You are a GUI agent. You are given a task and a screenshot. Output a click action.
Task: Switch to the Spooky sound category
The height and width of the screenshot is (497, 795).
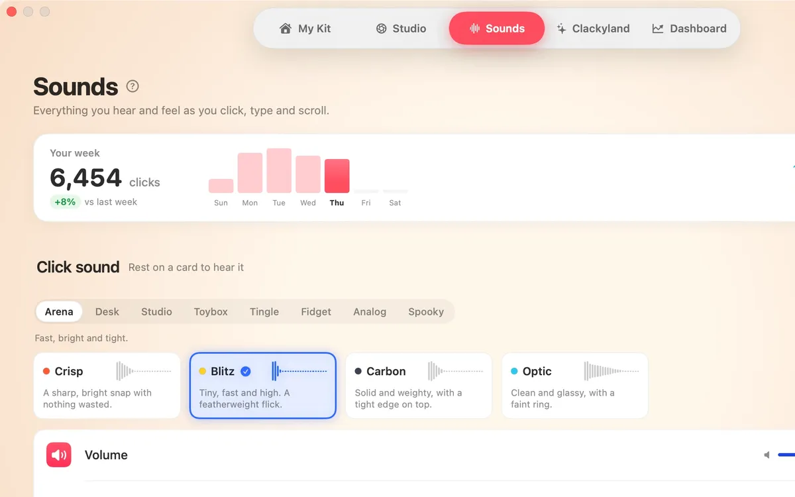[426, 311]
